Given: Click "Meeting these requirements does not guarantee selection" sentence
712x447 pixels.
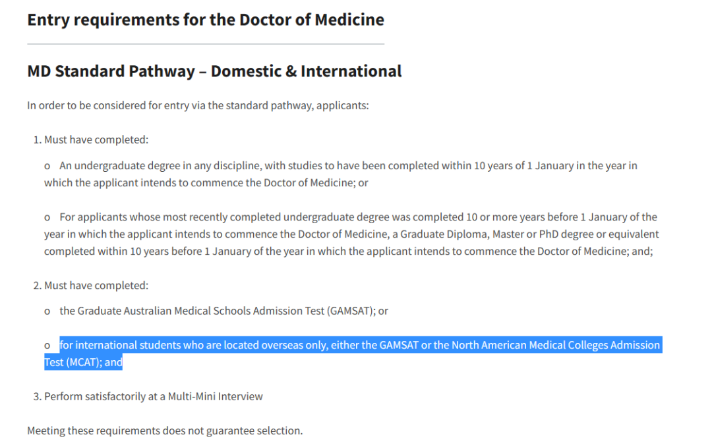Looking at the screenshot, I should 165,431.
